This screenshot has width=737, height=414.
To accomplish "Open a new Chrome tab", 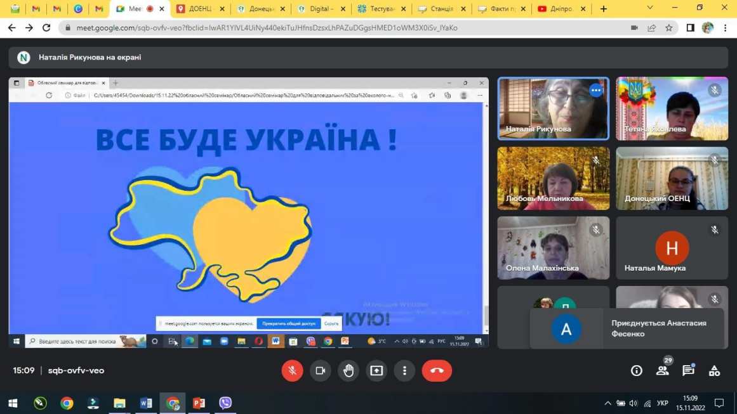I will [604, 9].
